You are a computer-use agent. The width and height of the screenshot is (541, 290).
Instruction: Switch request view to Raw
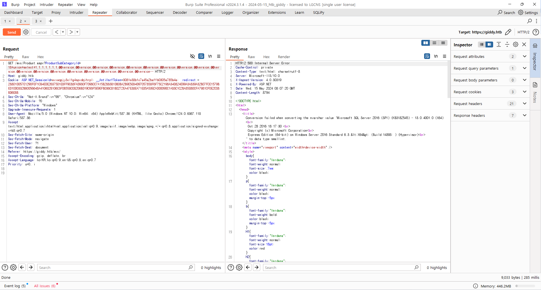pyautogui.click(x=25, y=57)
